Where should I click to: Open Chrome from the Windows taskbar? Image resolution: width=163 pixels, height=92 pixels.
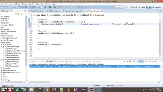pos(47,90)
